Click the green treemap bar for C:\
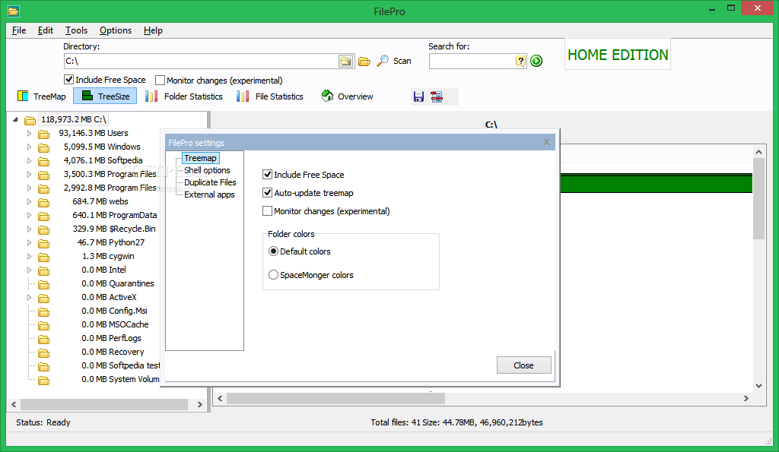The image size is (779, 452). click(656, 183)
